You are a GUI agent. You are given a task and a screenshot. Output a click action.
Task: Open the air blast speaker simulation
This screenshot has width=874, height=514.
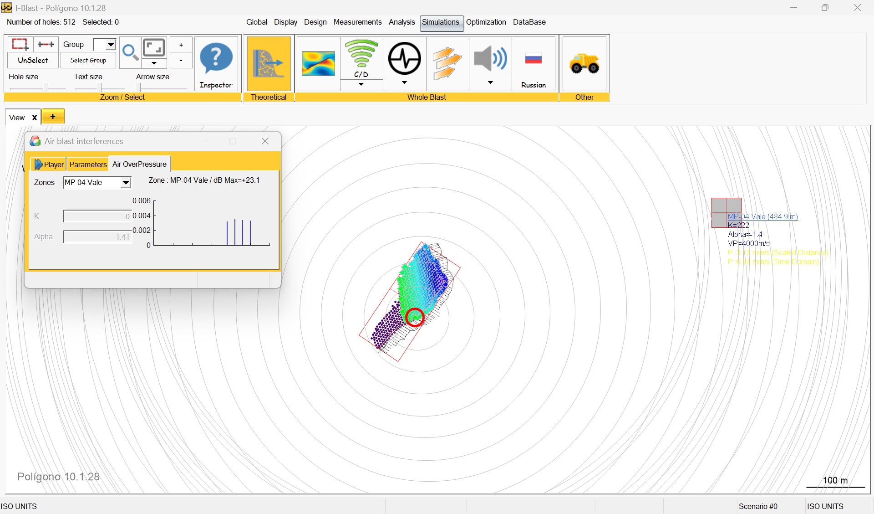point(490,58)
